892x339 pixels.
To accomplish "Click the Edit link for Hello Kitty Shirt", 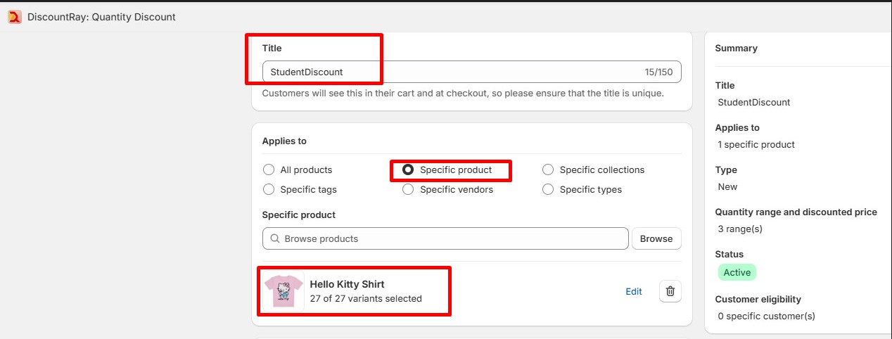I will pos(634,291).
